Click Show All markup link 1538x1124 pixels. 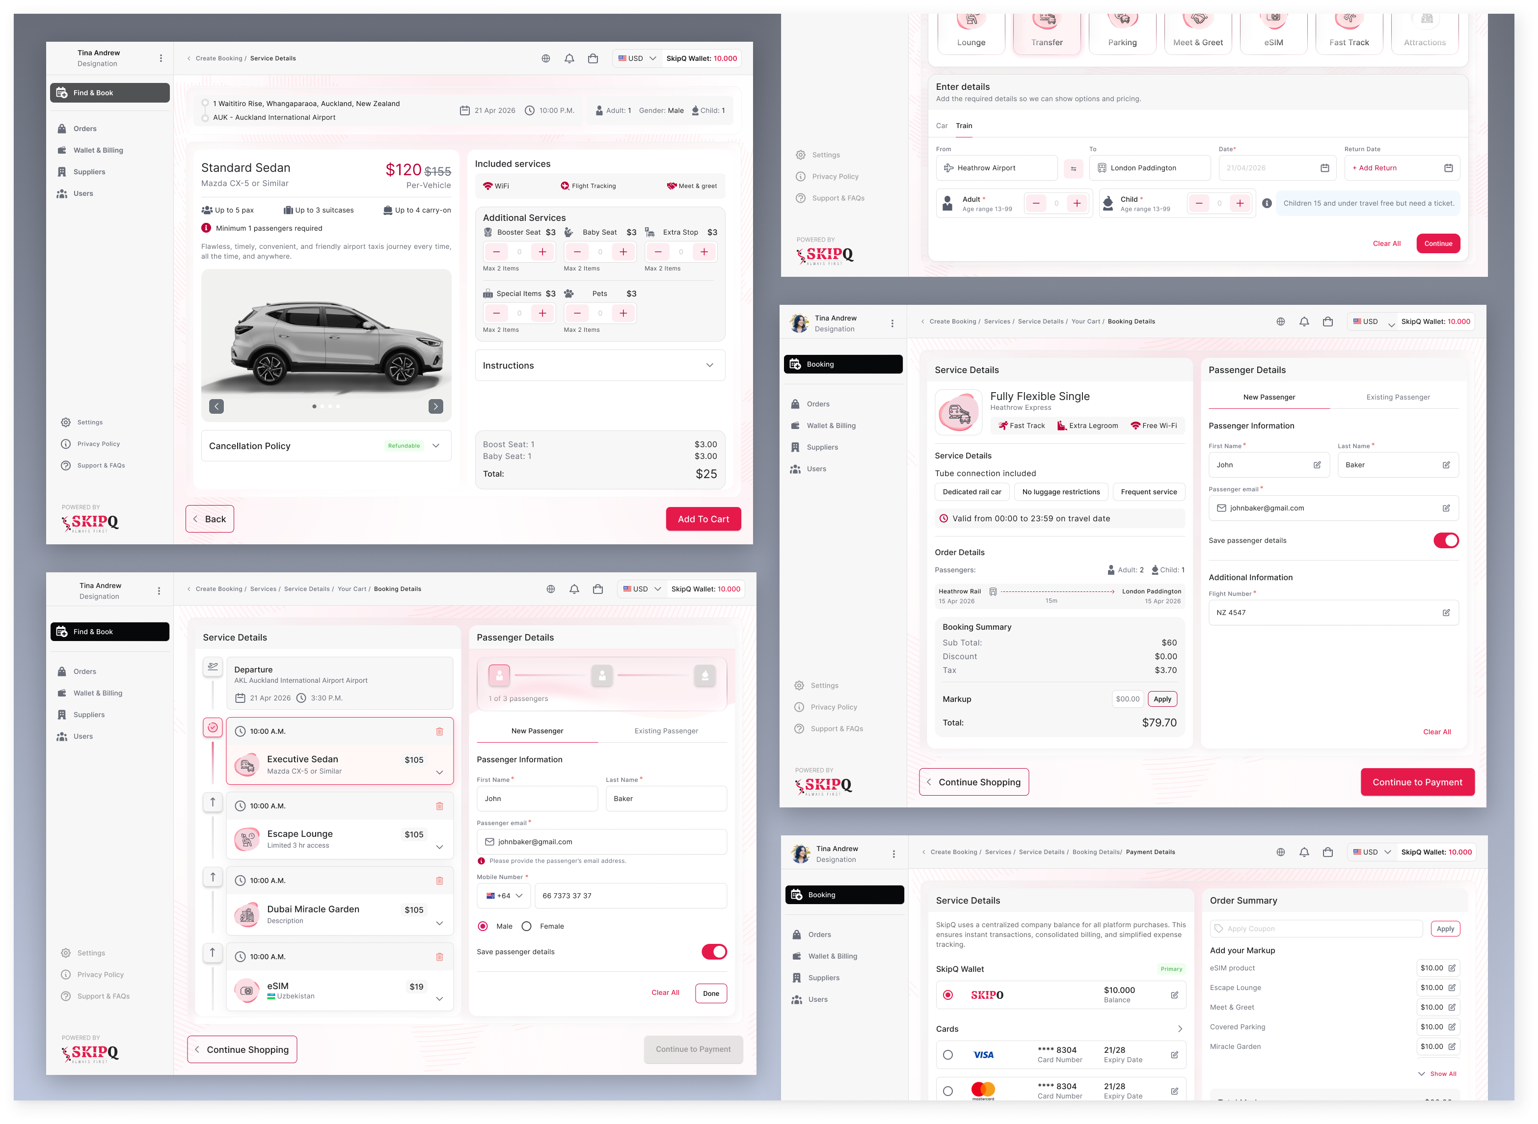(x=1443, y=1073)
